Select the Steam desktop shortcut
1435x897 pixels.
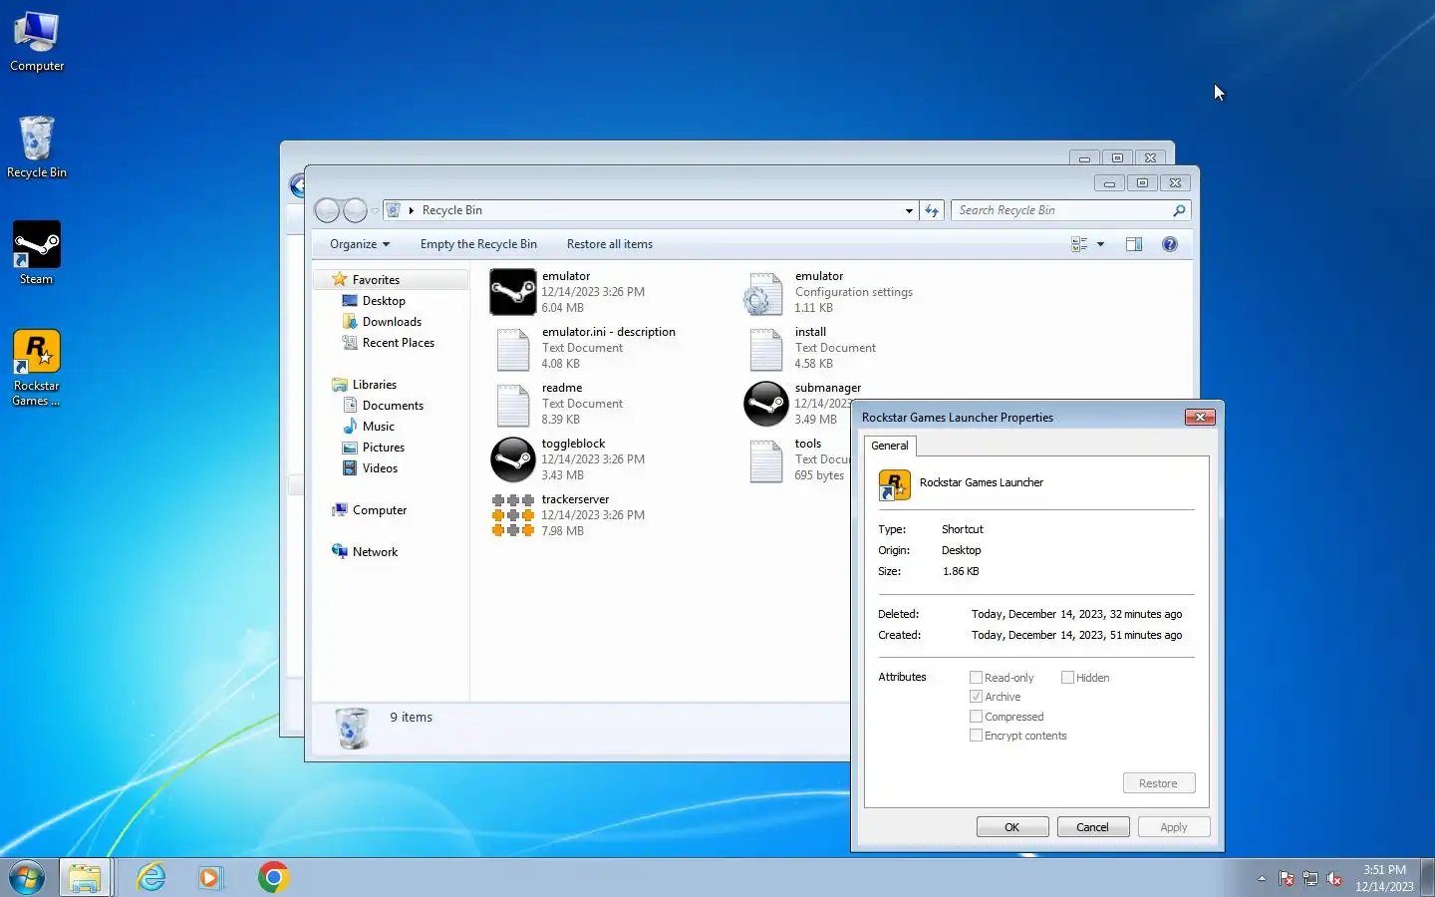(37, 253)
